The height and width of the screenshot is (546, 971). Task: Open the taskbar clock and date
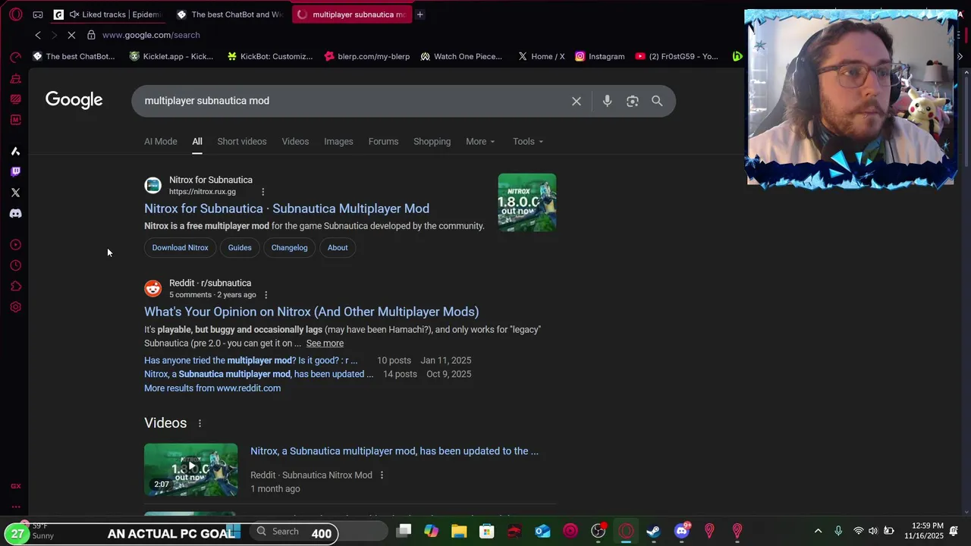[923, 531]
